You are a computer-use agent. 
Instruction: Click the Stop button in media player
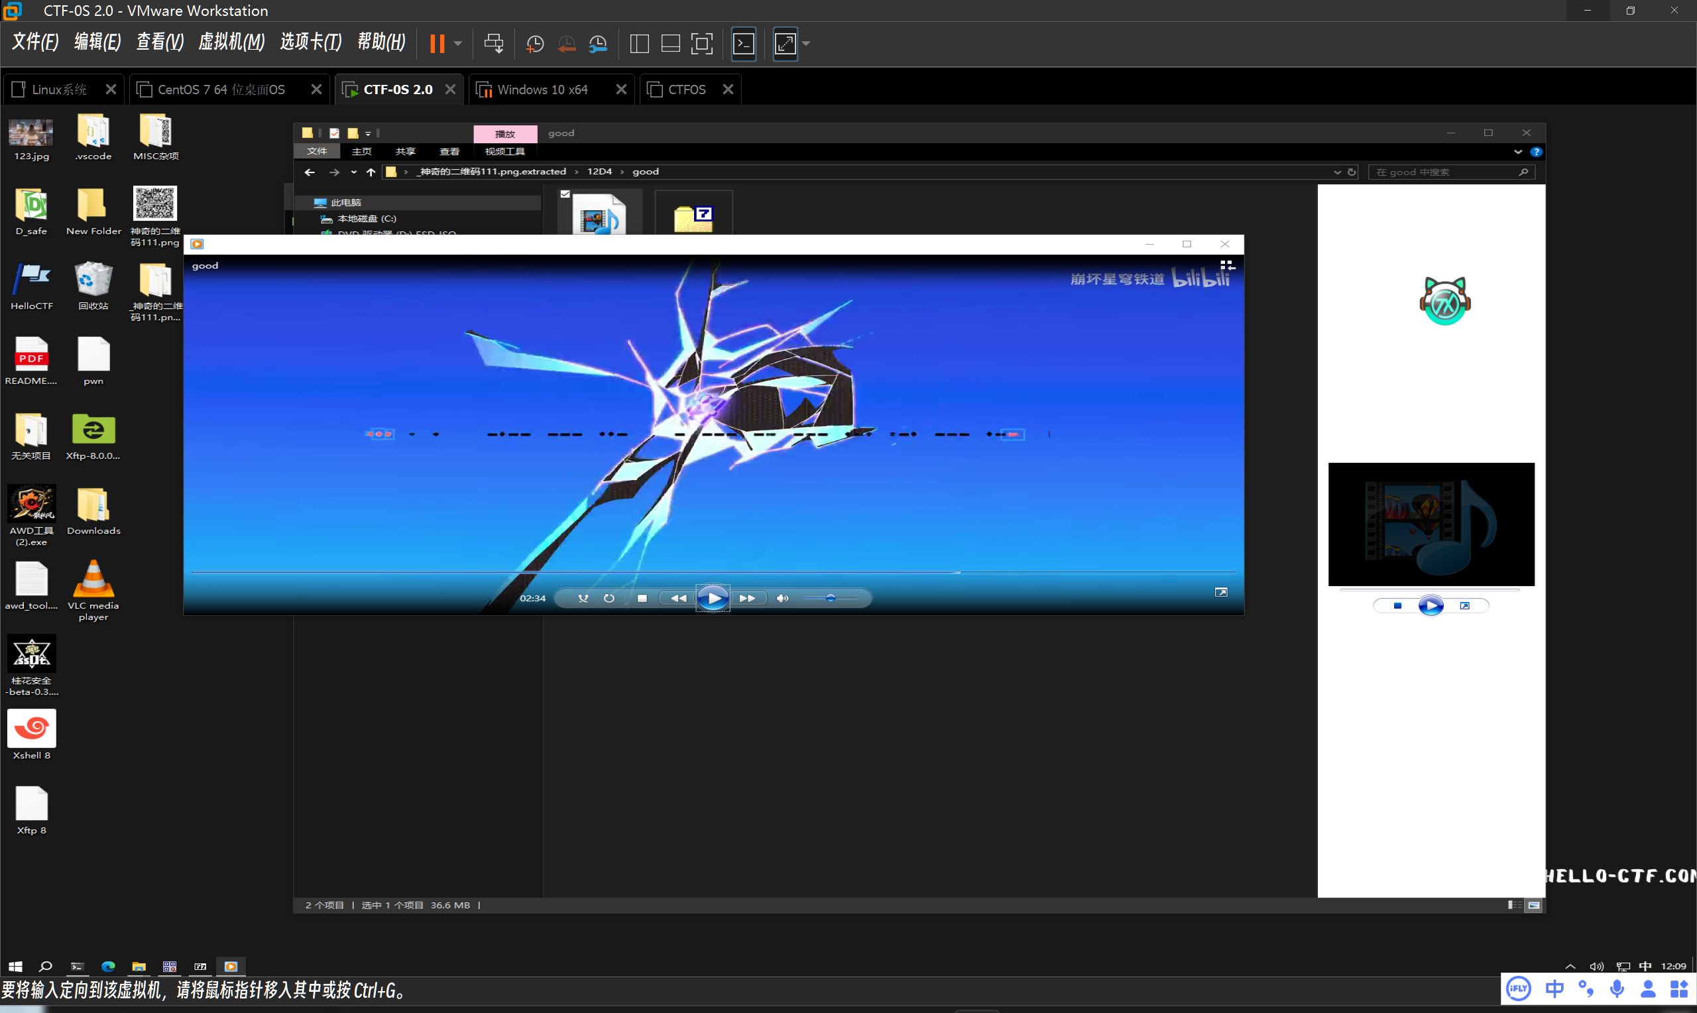tap(642, 598)
